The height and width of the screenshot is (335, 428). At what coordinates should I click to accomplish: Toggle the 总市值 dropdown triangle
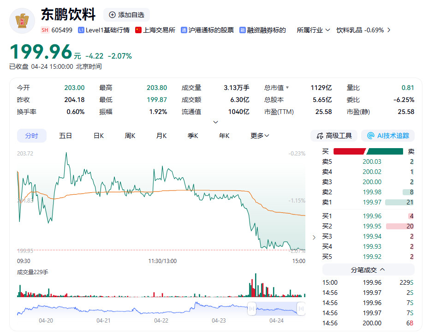pos(288,88)
